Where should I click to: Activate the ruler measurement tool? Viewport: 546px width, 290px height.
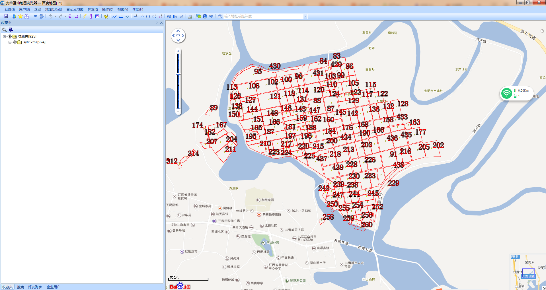[90, 16]
